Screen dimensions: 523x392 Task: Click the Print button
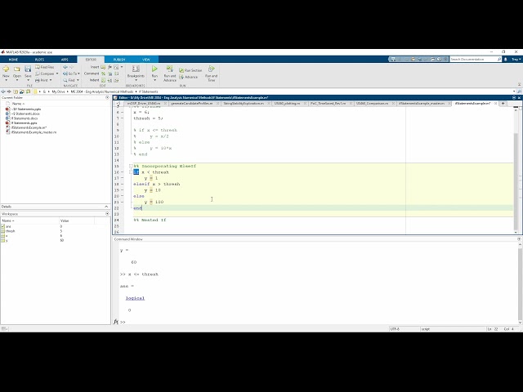point(42,80)
